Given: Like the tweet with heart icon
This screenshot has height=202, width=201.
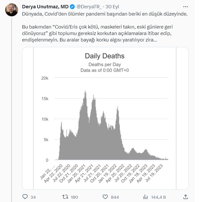Looking at the screenshot, I should pos(105,197).
